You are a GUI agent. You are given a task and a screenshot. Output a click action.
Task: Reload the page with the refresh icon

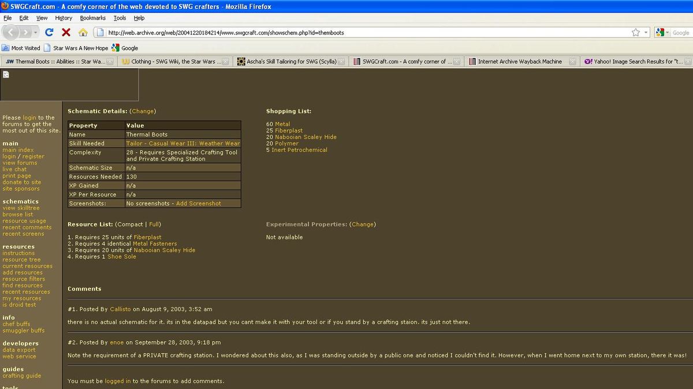click(49, 32)
